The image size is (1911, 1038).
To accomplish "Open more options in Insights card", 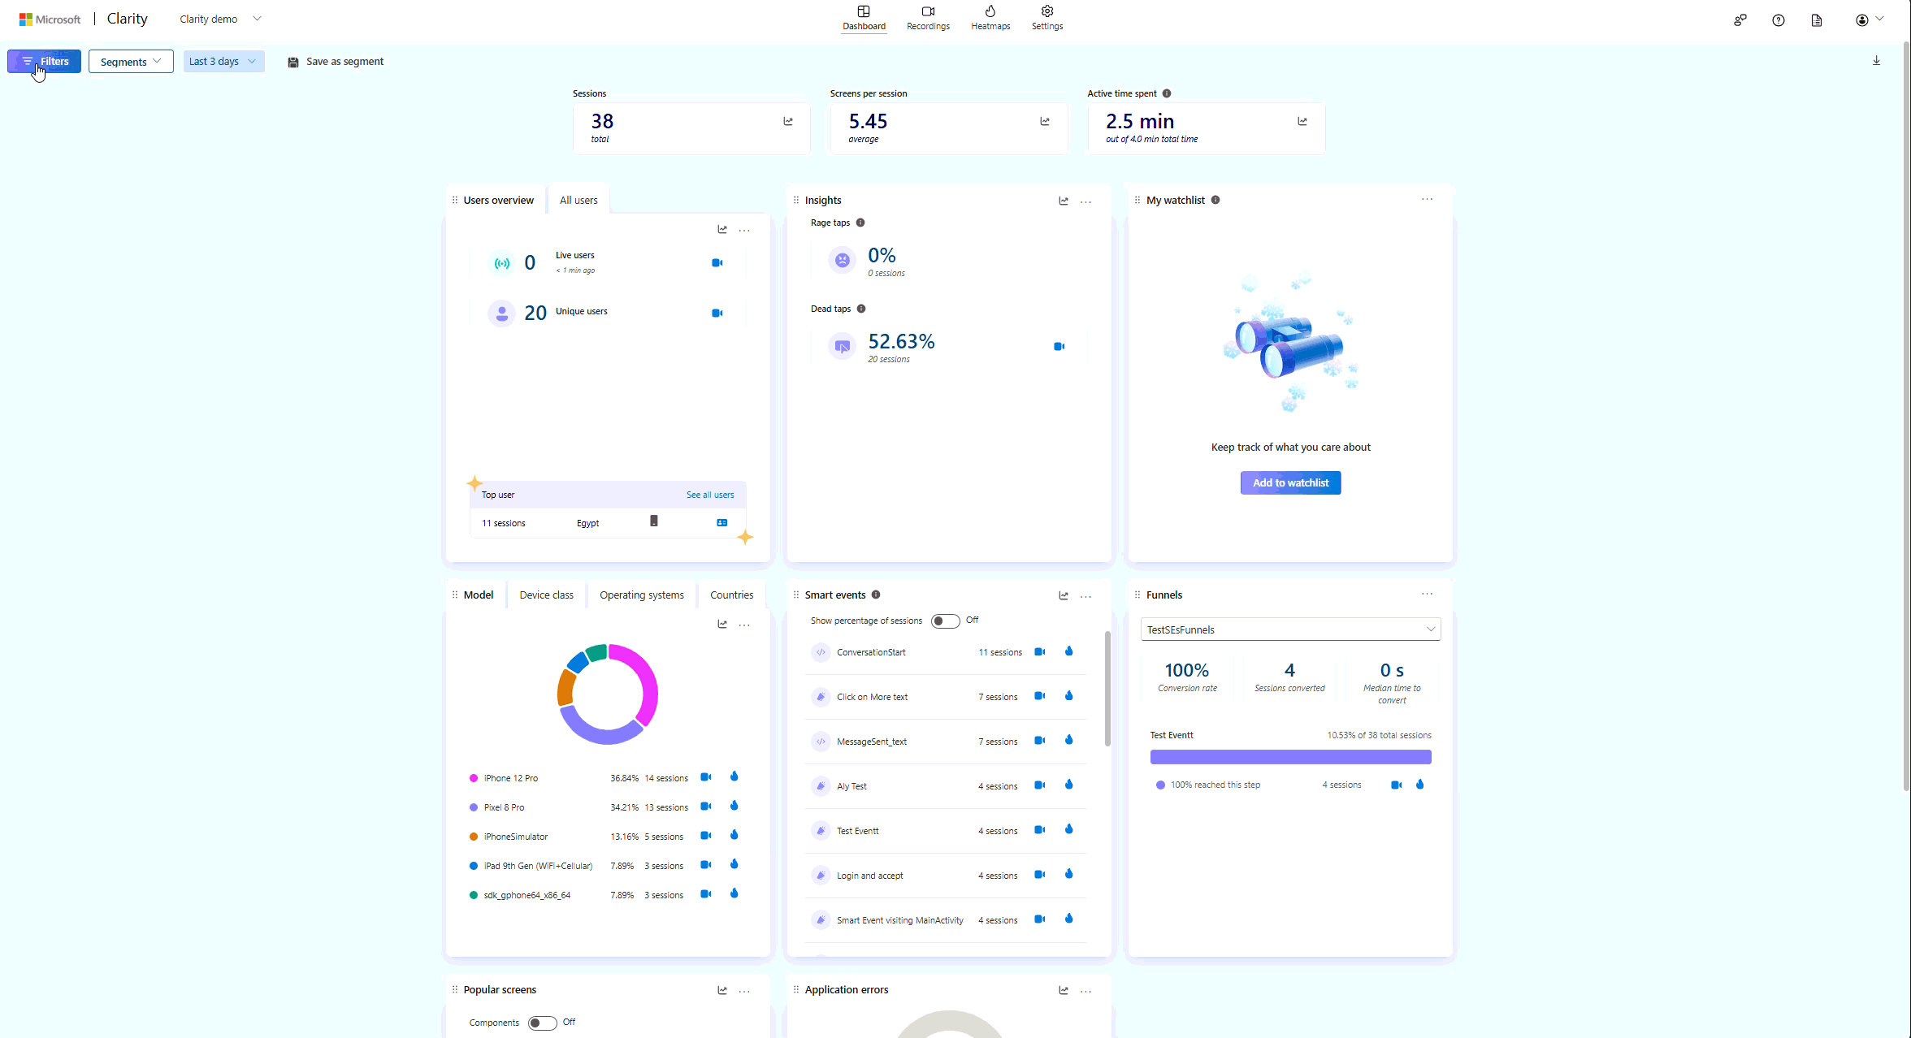I will pyautogui.click(x=1085, y=201).
